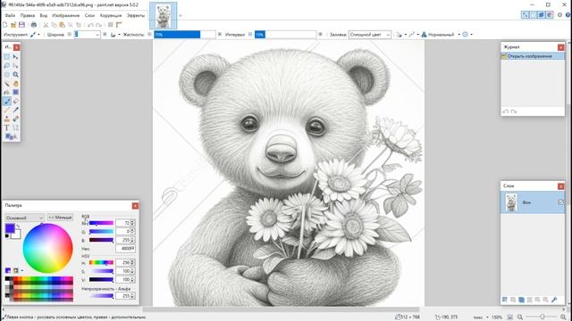Click inside the color wheel
572x321 pixels.
tap(47, 249)
